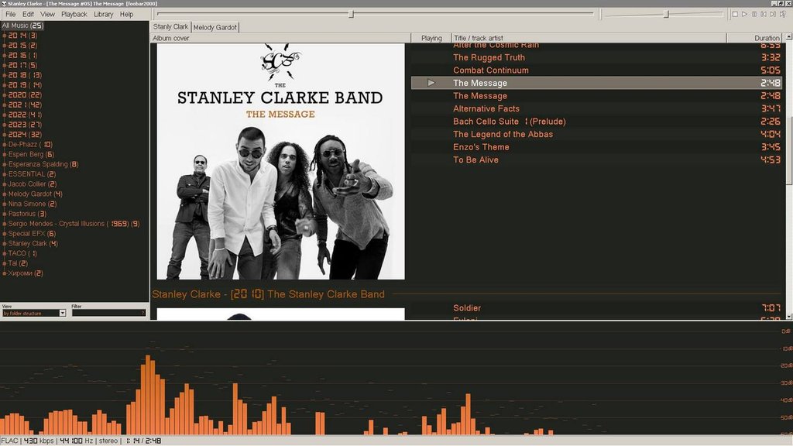Click the playlist scrollbar down arrow
The height and width of the screenshot is (446, 793).
point(788,316)
